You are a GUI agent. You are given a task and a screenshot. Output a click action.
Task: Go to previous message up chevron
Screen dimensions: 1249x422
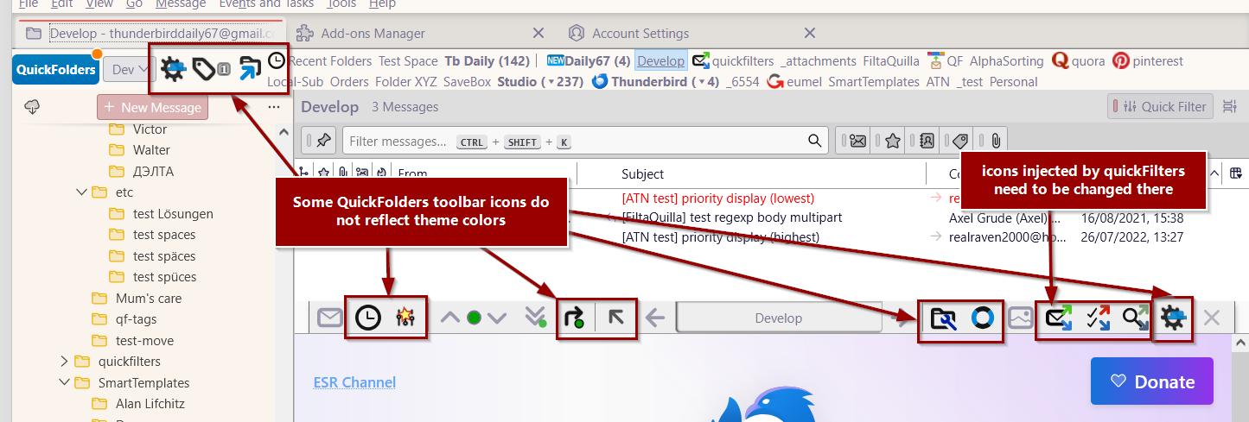click(x=450, y=318)
